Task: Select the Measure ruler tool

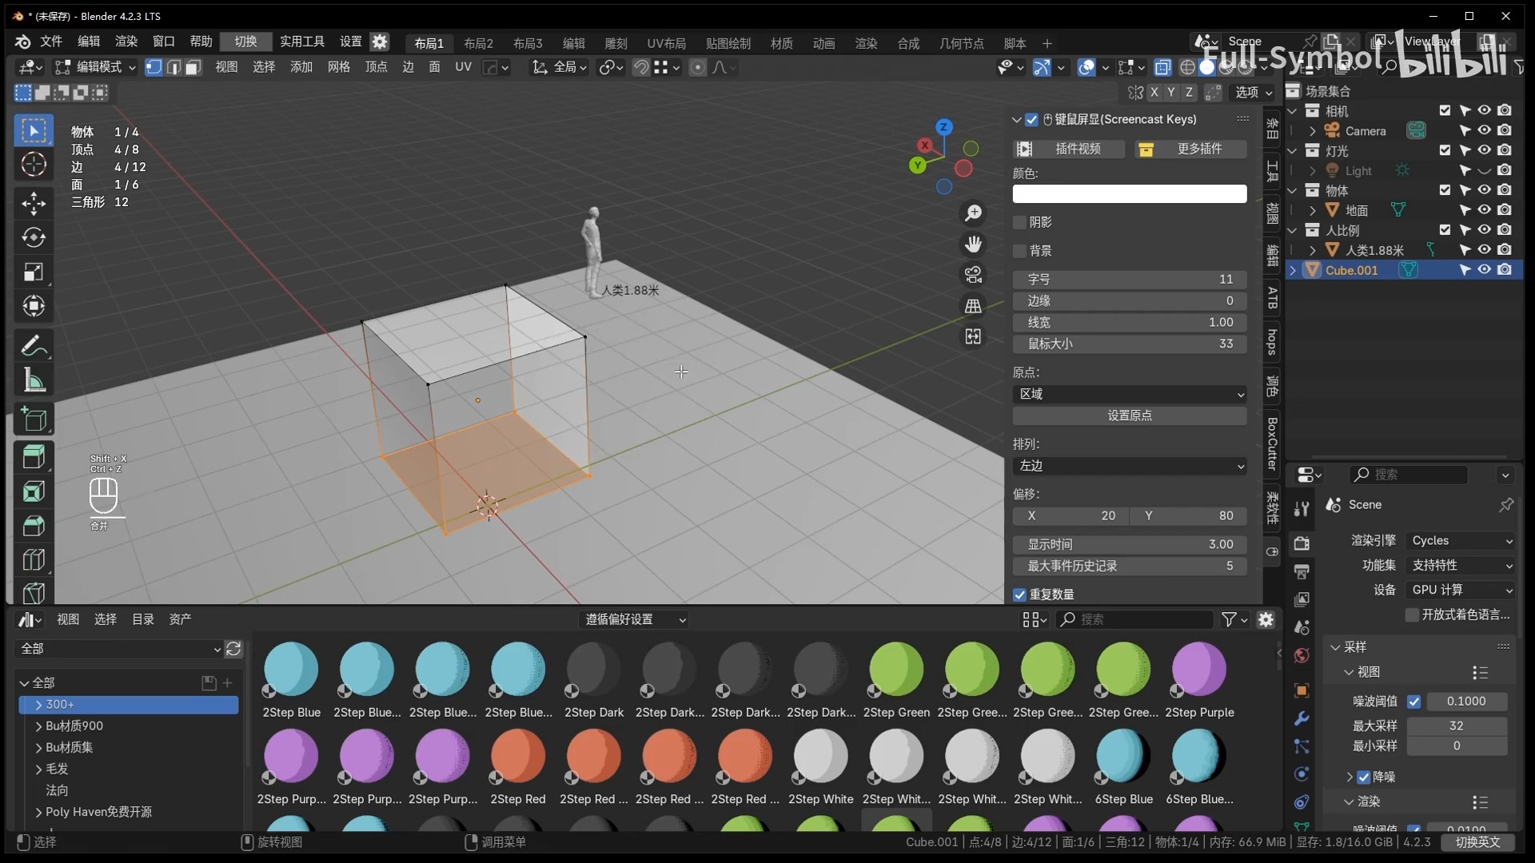Action: click(x=34, y=381)
